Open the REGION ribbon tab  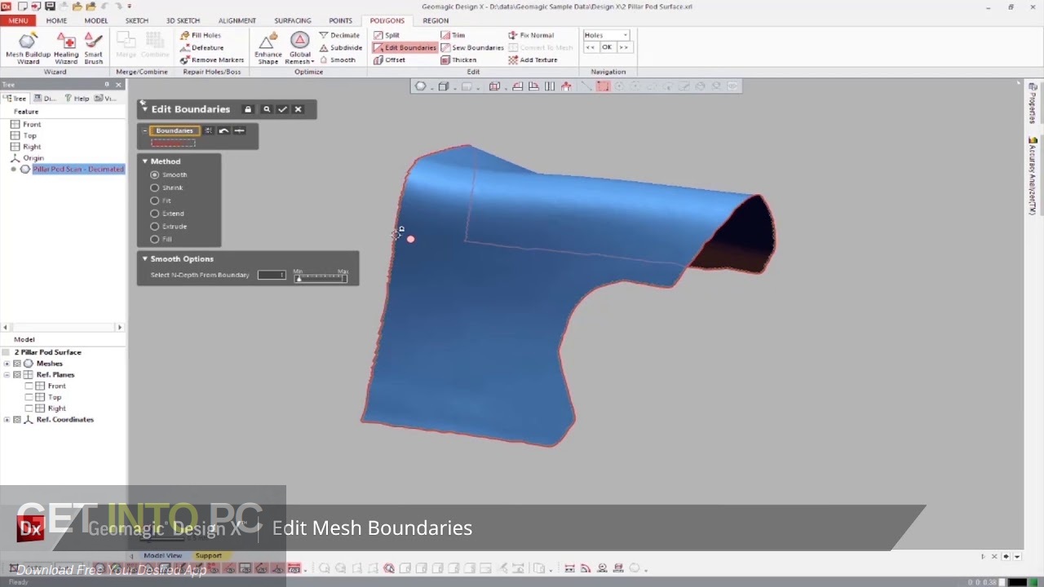tap(436, 20)
